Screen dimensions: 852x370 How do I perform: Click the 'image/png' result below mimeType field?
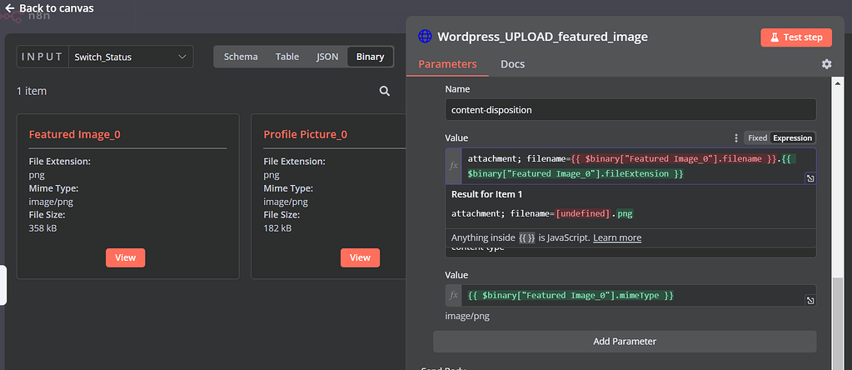click(x=467, y=316)
